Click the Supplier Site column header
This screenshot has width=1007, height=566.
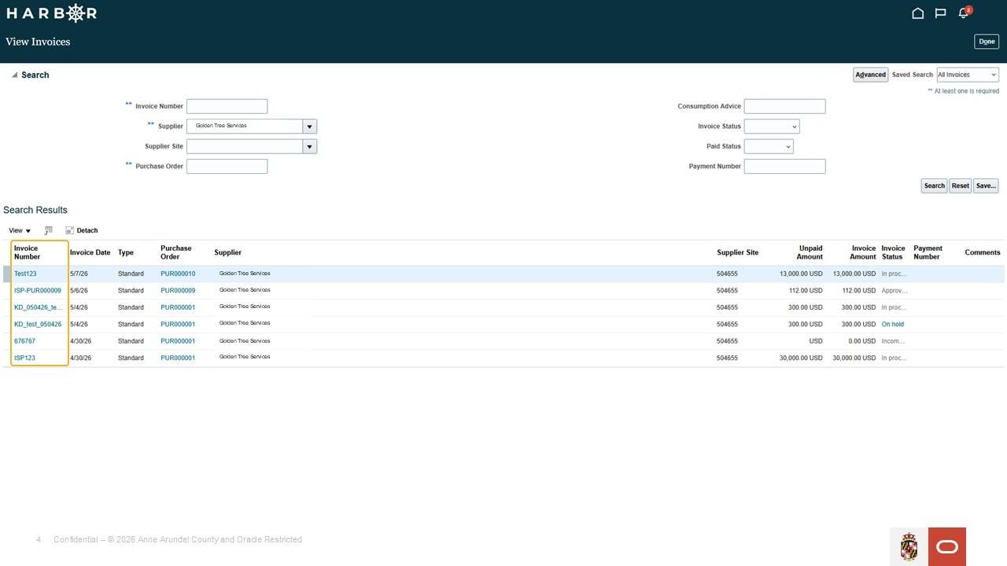tap(738, 252)
